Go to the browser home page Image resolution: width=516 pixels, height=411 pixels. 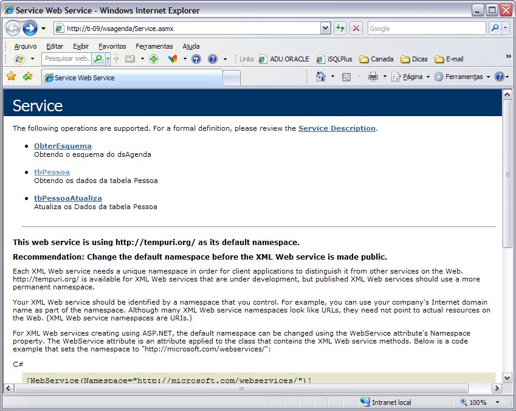[x=320, y=76]
